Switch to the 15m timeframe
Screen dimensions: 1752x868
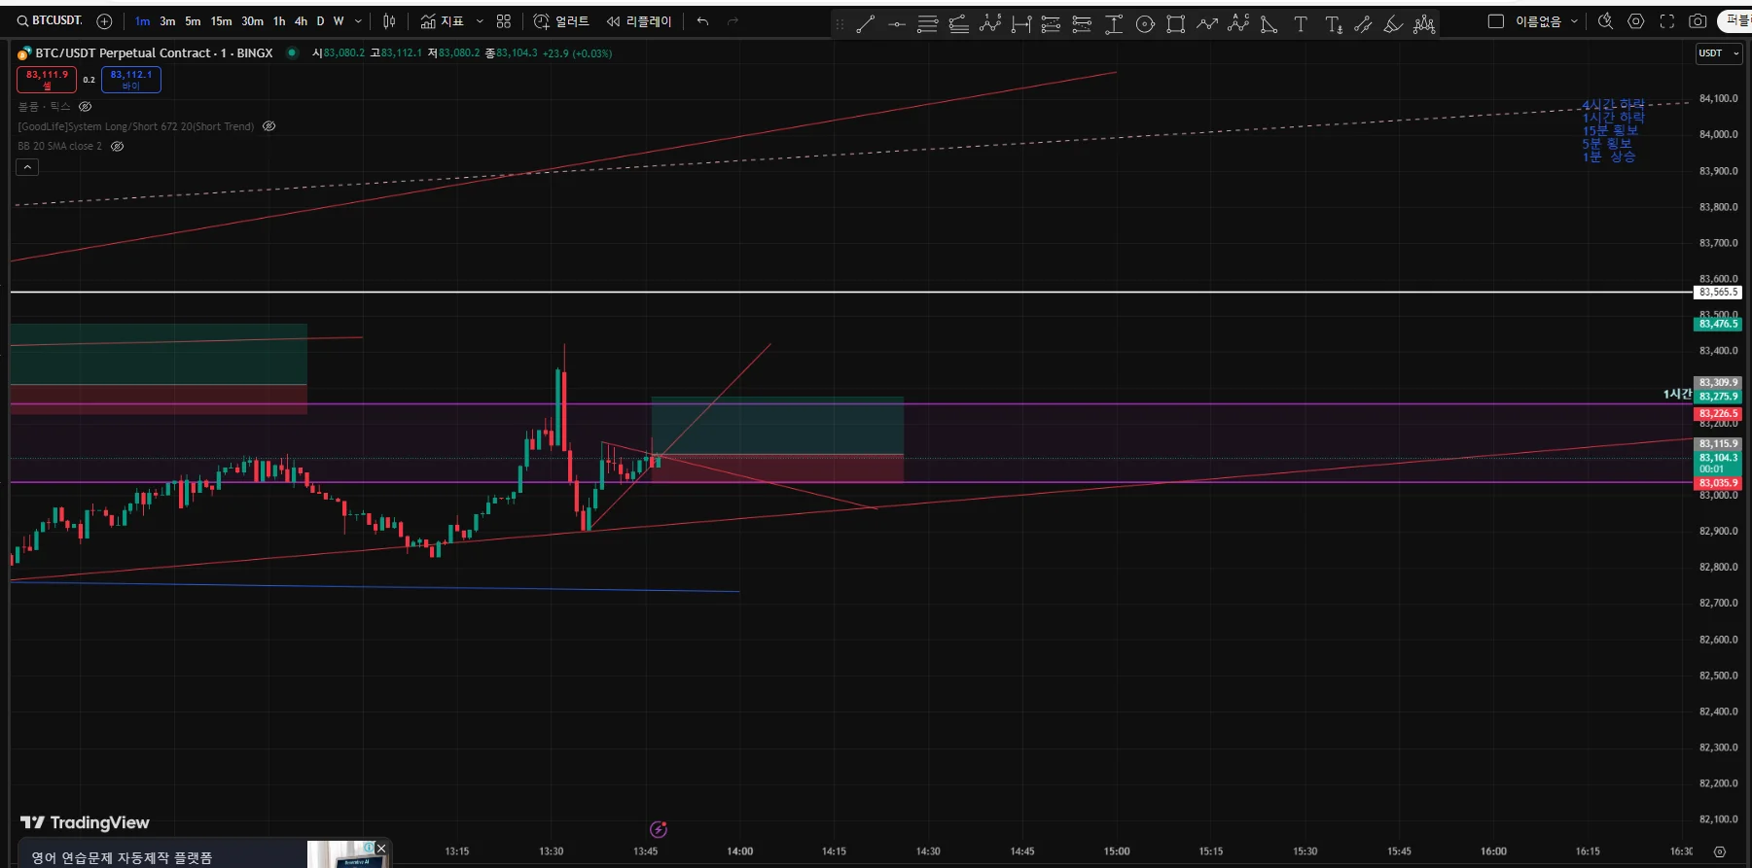coord(221,21)
